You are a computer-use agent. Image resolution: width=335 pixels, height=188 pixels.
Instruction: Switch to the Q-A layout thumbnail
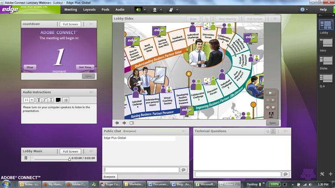[326, 78]
